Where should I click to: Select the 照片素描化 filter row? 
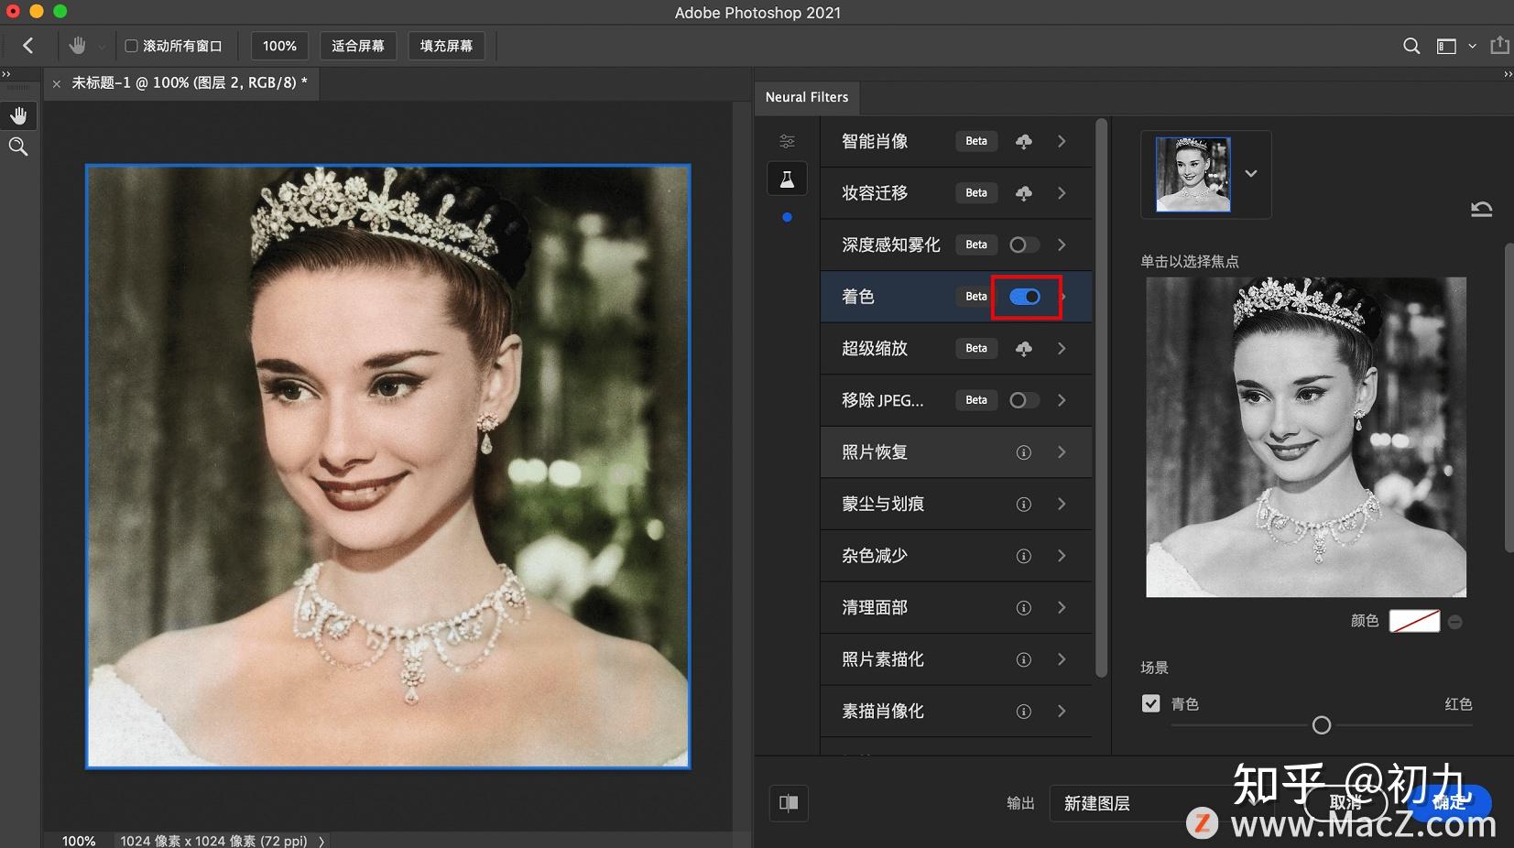click(x=955, y=660)
